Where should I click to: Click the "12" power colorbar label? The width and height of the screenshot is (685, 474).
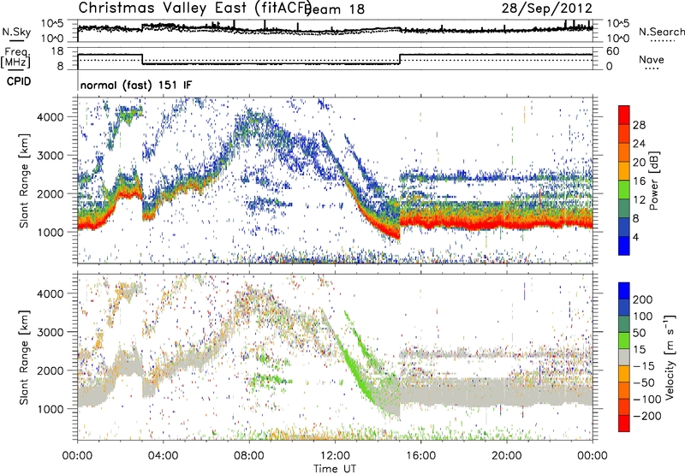(x=639, y=200)
